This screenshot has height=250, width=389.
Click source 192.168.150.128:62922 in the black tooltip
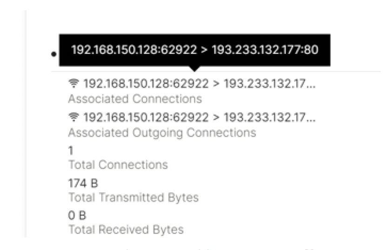pos(134,50)
